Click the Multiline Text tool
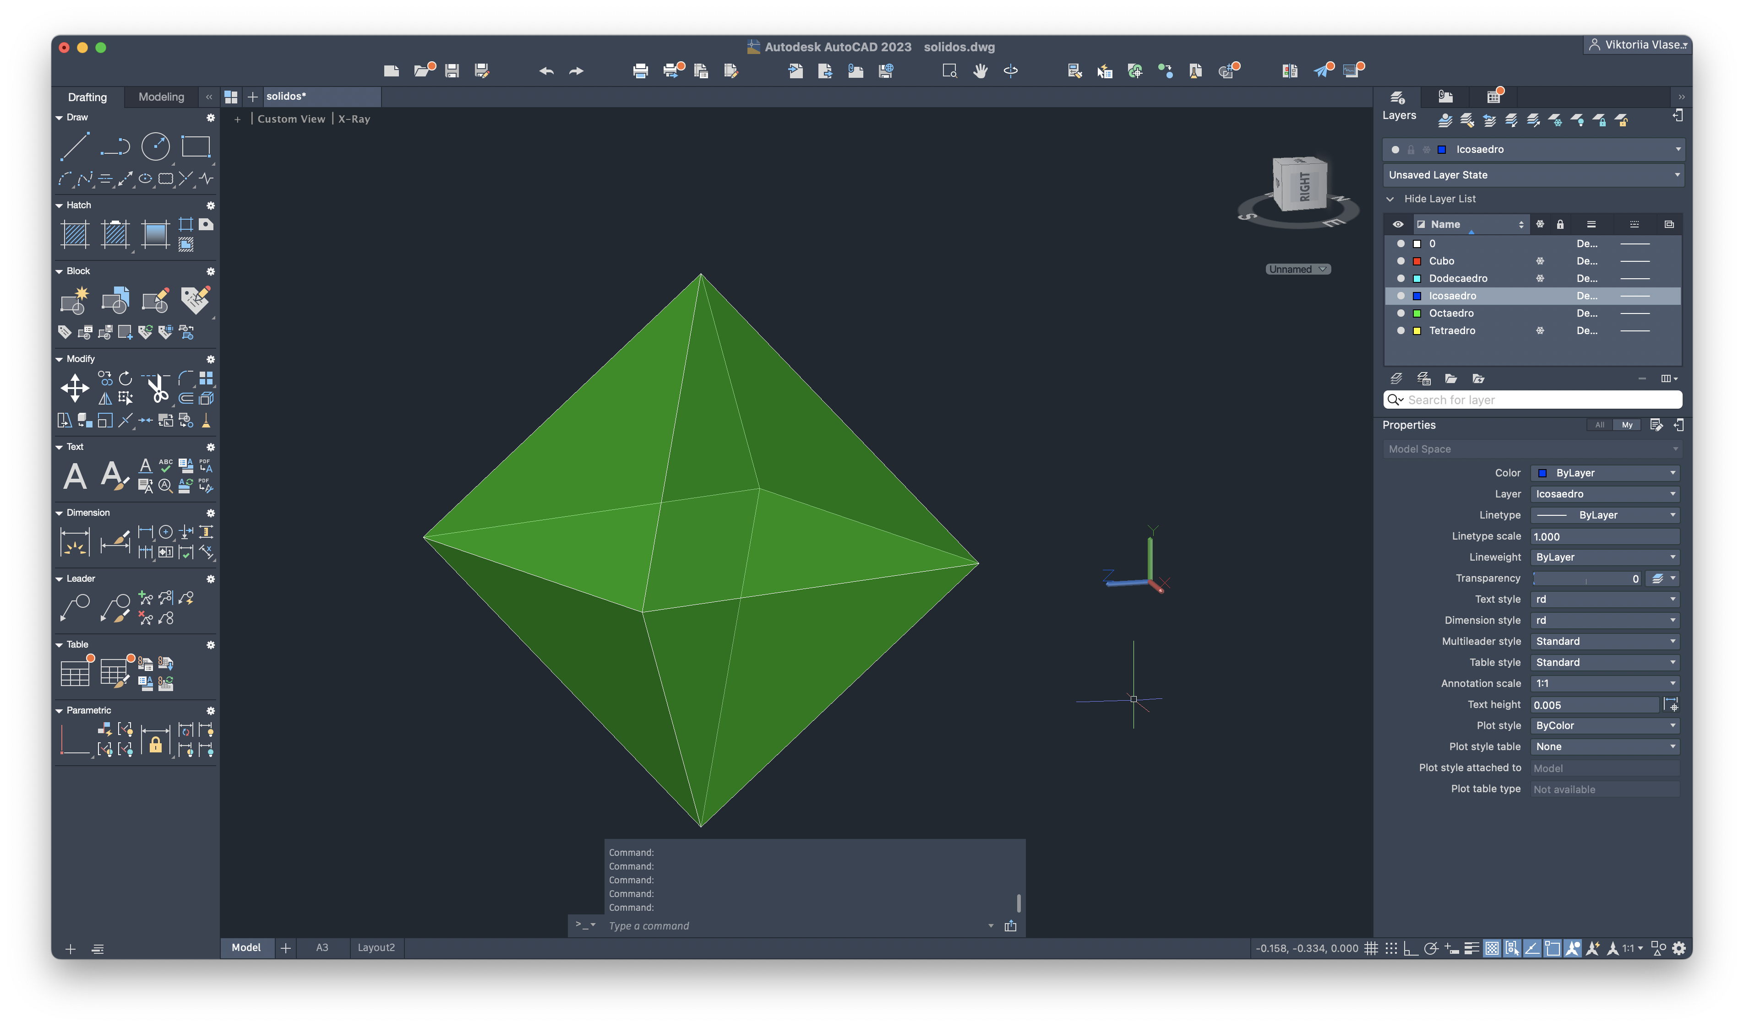 pyautogui.click(x=75, y=476)
